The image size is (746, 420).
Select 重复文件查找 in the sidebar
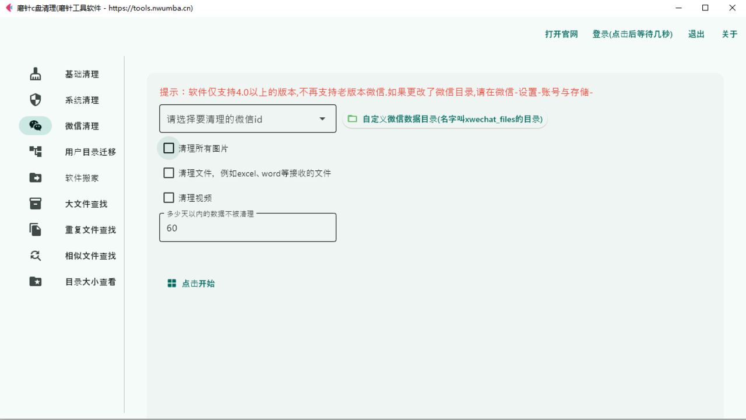click(91, 229)
